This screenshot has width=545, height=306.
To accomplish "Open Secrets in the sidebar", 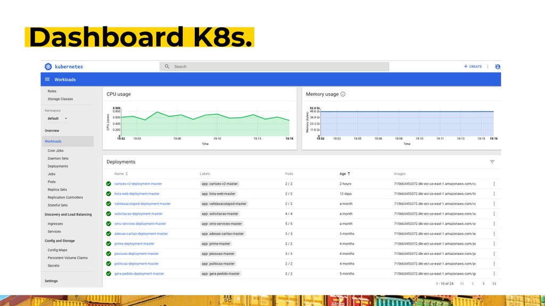I will pos(54,266).
